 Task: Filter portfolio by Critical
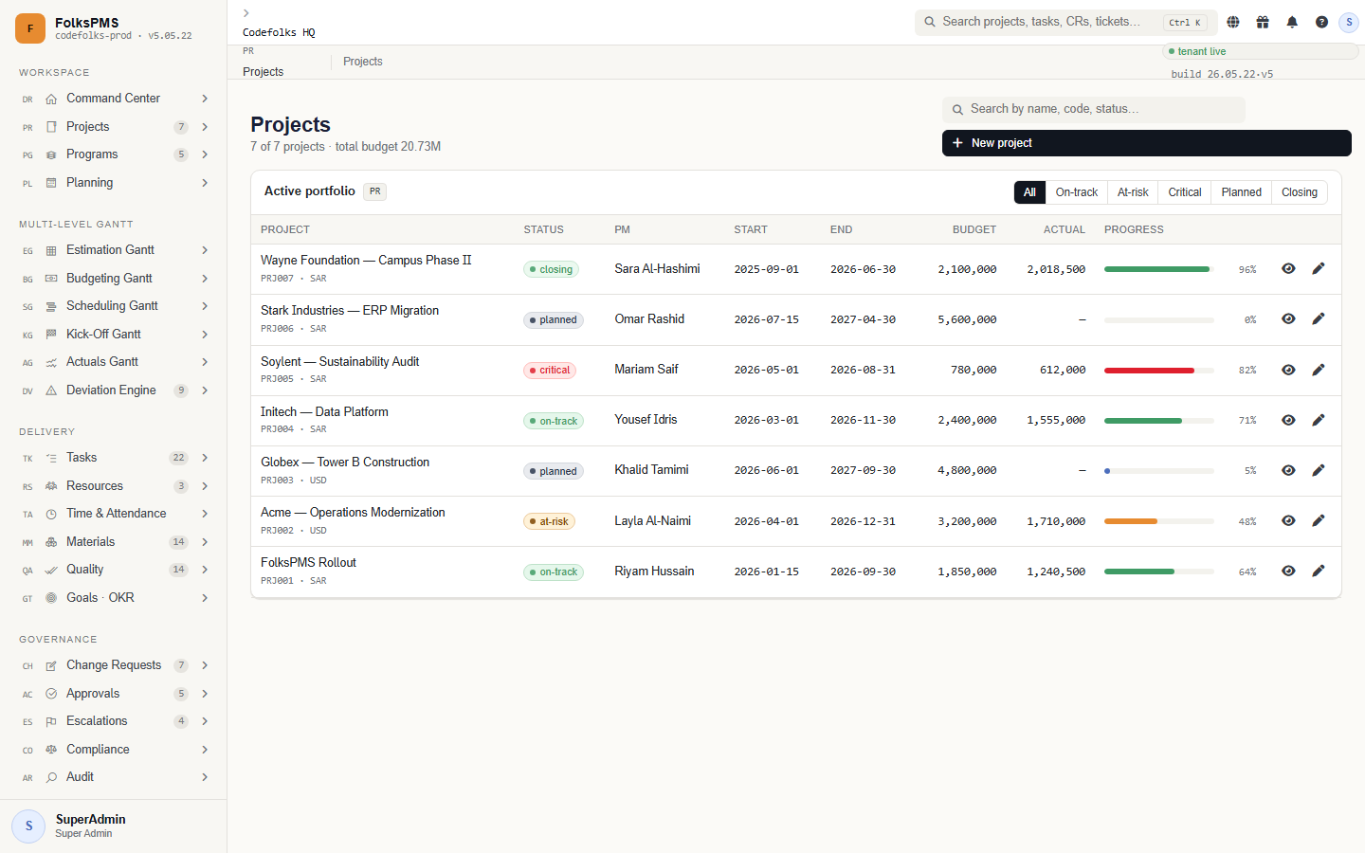(1185, 192)
